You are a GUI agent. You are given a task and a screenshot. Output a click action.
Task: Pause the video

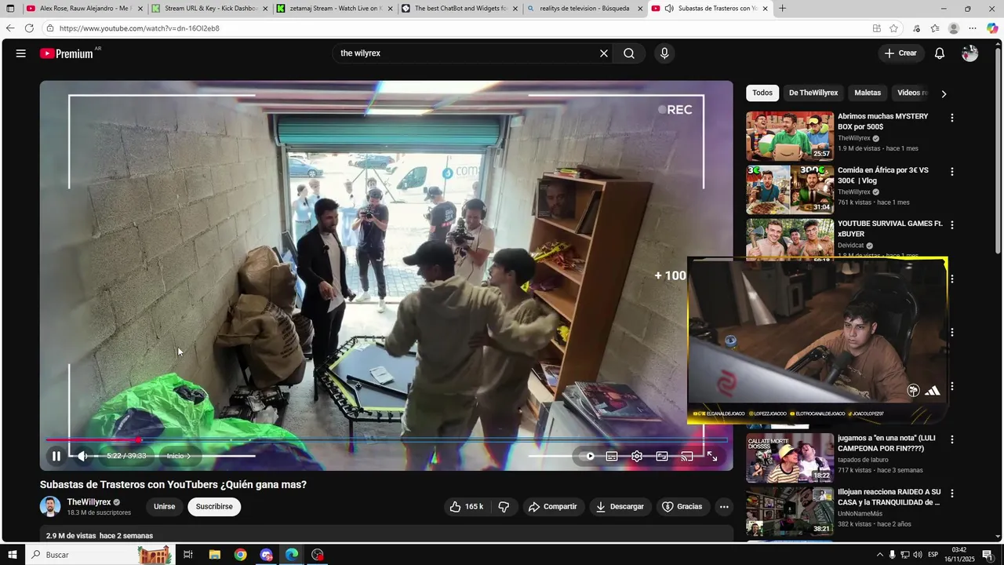point(56,456)
